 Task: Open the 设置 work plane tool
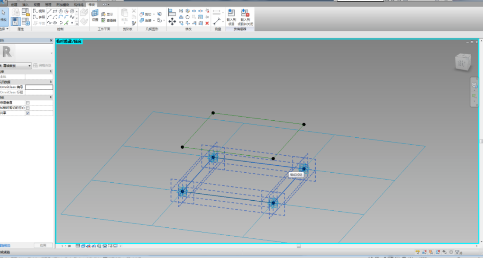point(95,15)
